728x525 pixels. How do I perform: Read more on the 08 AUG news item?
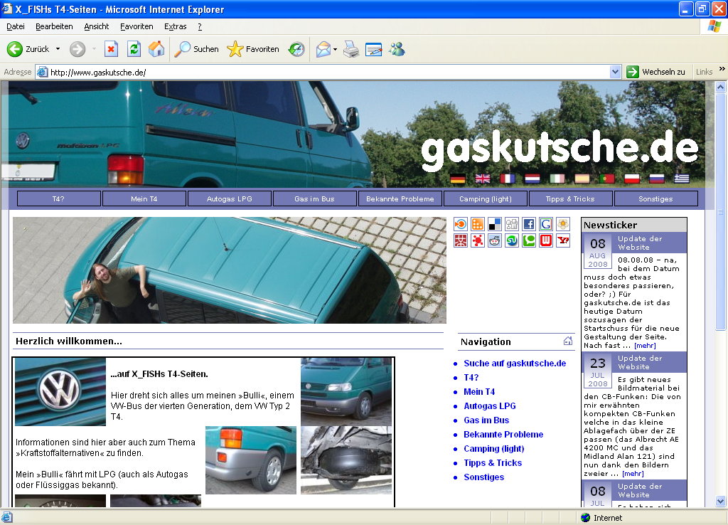click(645, 346)
